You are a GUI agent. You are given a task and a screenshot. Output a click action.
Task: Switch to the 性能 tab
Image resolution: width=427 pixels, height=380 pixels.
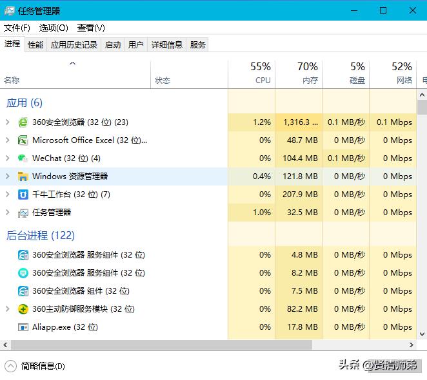pyautogui.click(x=35, y=45)
